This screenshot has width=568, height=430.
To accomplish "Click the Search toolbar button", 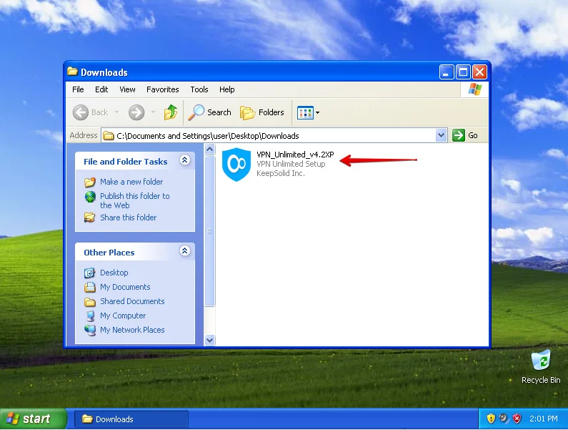I will click(x=210, y=112).
